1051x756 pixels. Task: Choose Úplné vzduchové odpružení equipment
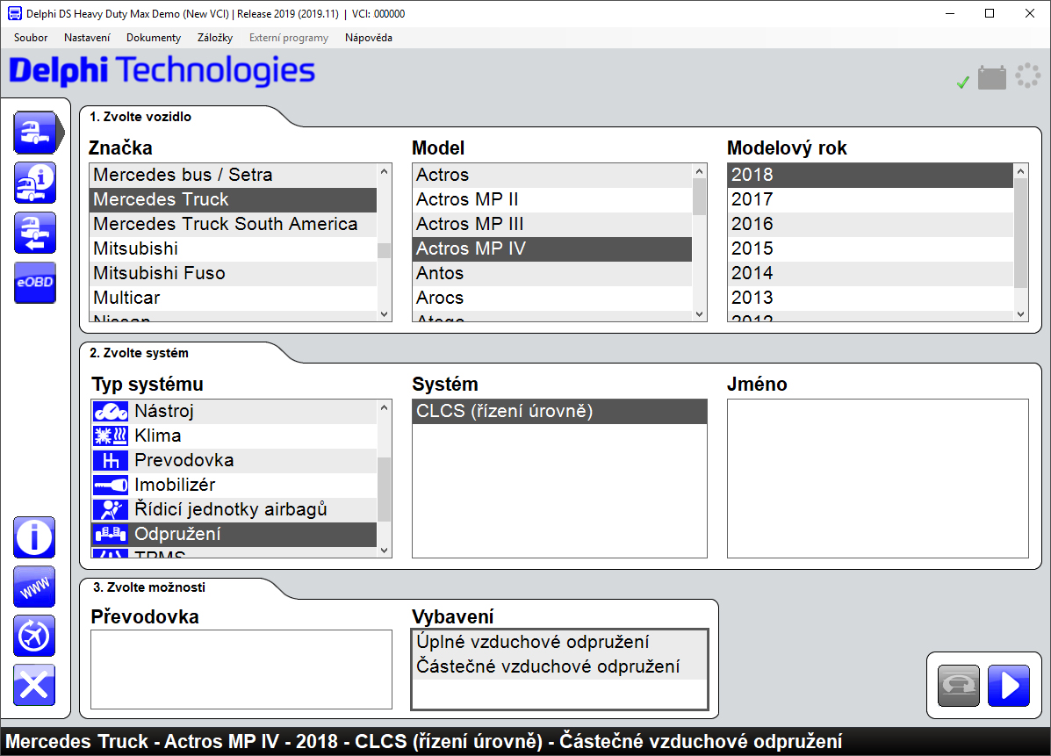[559, 642]
